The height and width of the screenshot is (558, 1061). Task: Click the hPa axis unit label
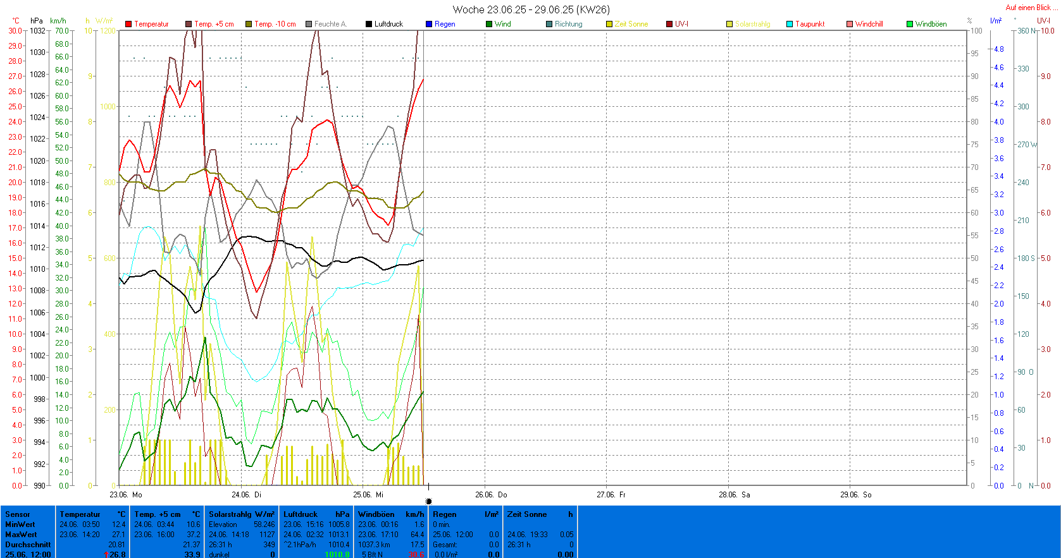point(37,21)
